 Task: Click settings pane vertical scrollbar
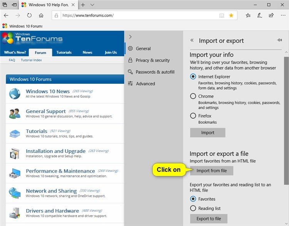286,121
